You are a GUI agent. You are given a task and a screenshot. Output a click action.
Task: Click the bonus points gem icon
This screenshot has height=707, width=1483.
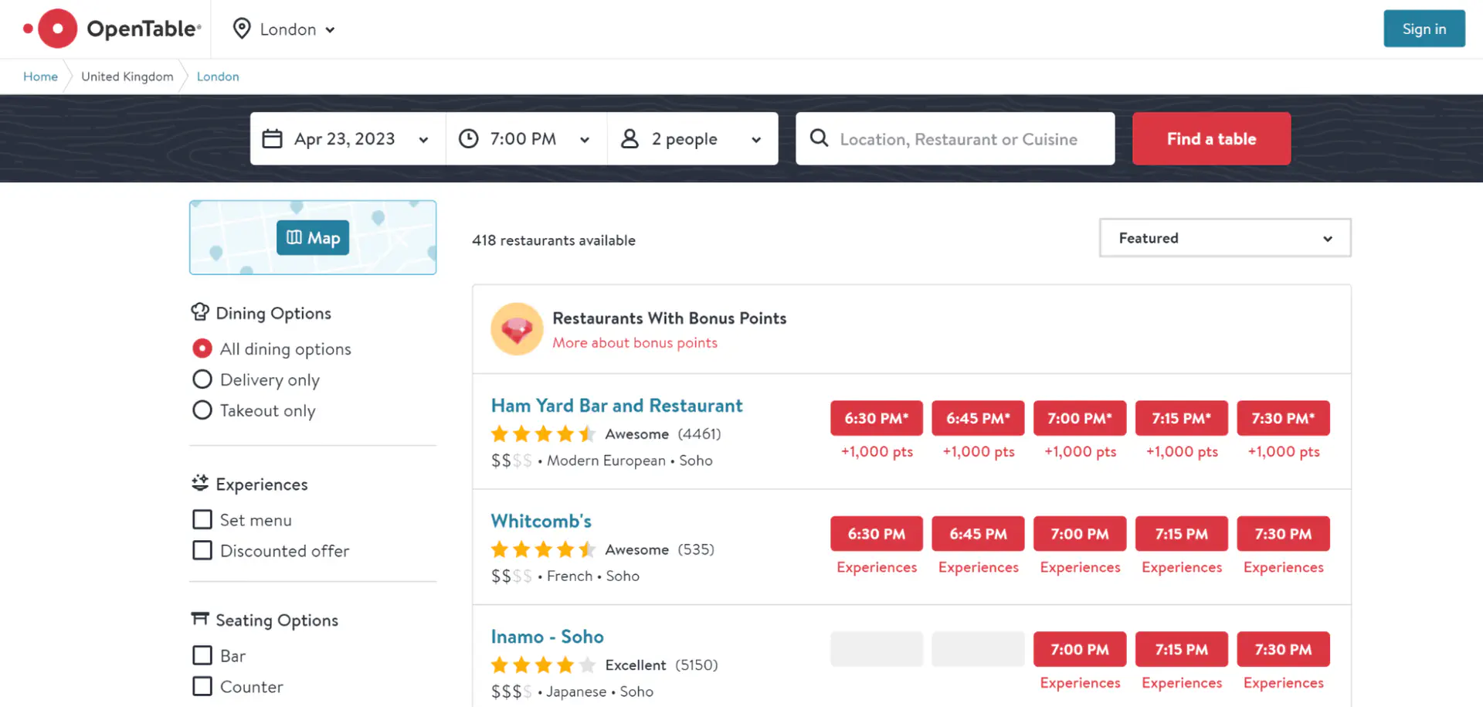click(x=517, y=329)
